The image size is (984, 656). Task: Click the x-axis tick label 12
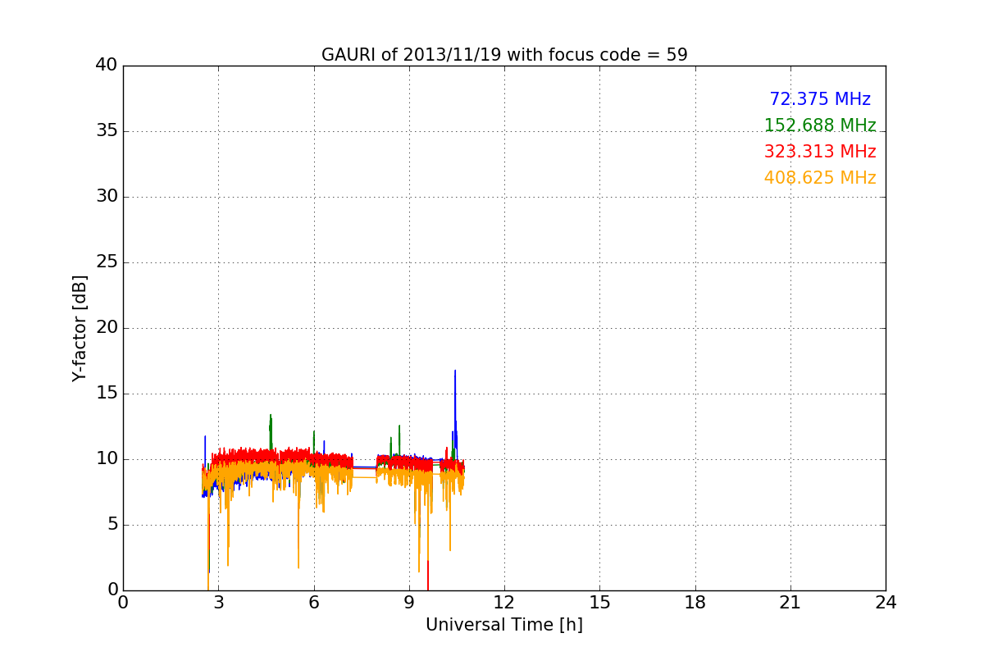[x=504, y=603]
